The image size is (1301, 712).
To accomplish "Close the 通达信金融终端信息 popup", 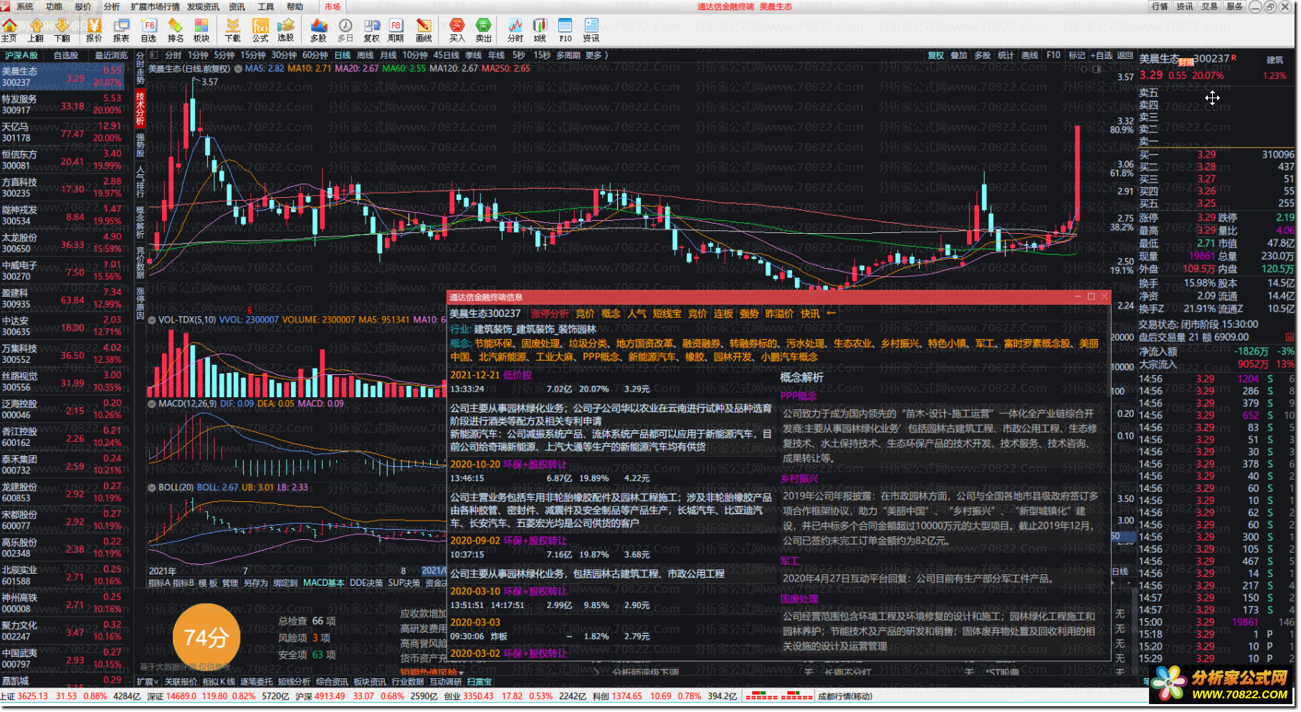I will (x=1105, y=296).
